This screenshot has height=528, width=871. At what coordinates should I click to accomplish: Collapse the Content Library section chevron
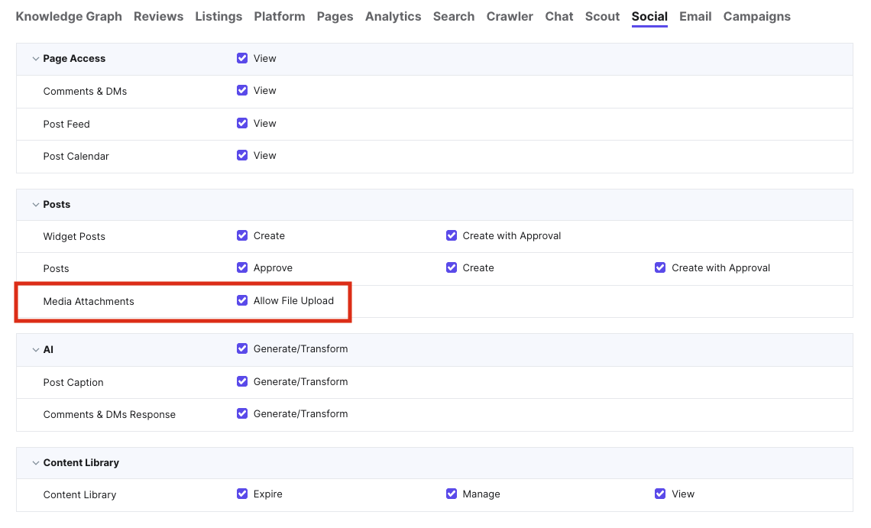[x=36, y=463]
